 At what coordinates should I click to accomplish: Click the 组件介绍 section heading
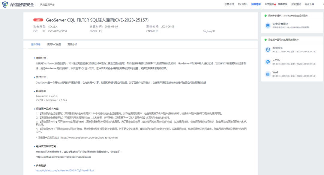pyautogui.click(x=41, y=77)
